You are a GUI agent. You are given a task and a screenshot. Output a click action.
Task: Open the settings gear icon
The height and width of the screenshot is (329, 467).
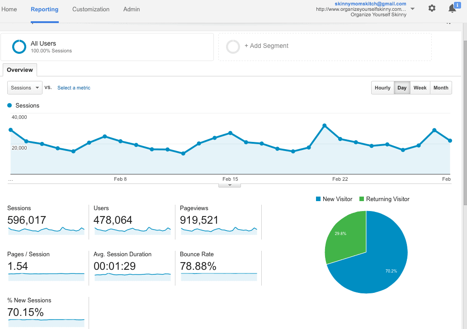tap(432, 8)
